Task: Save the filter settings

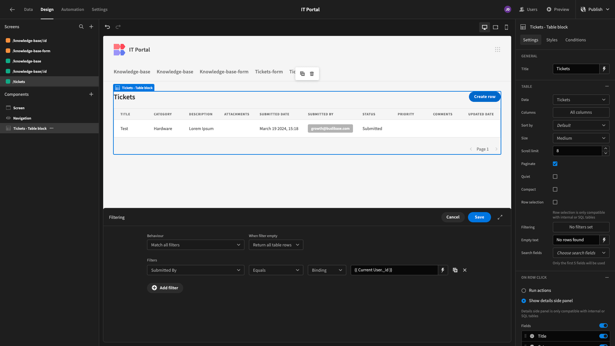Action: 480,217
